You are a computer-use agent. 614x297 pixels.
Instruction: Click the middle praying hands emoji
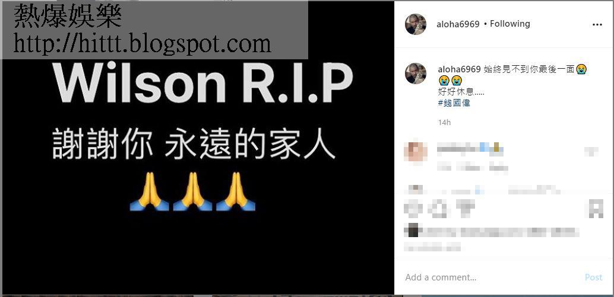(x=192, y=192)
